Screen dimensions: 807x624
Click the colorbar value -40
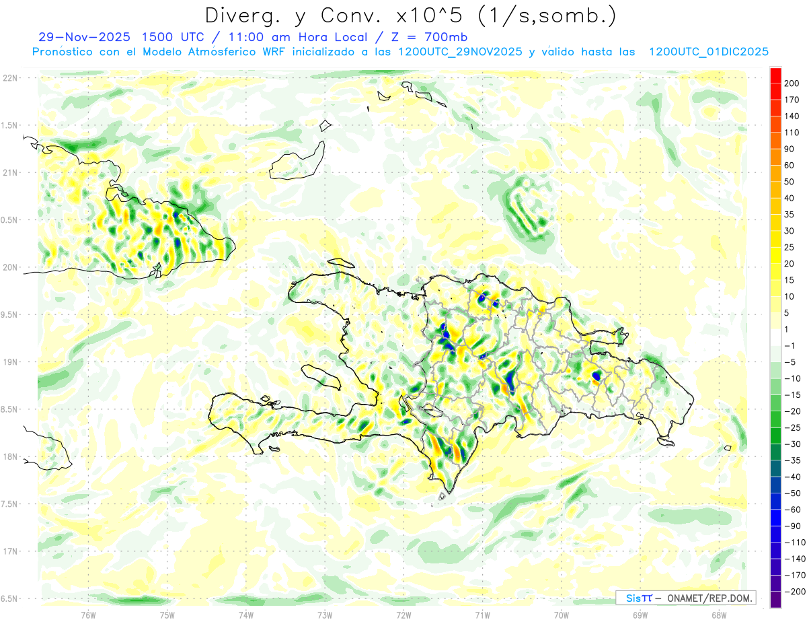pos(792,477)
